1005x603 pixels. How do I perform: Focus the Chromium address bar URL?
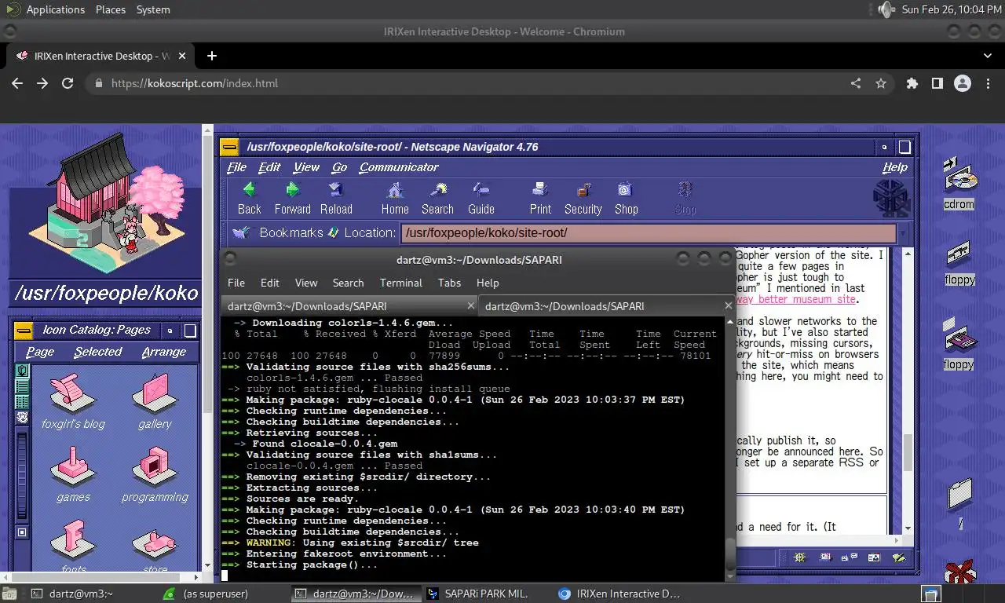click(x=195, y=83)
